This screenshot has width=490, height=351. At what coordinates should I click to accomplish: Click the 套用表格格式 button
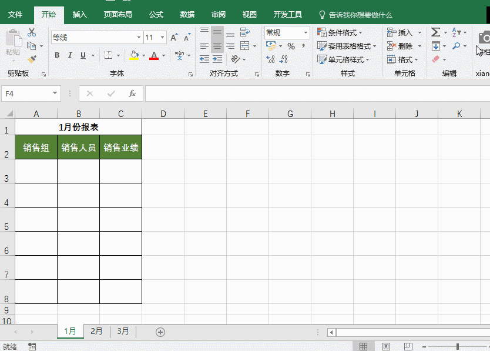[344, 46]
